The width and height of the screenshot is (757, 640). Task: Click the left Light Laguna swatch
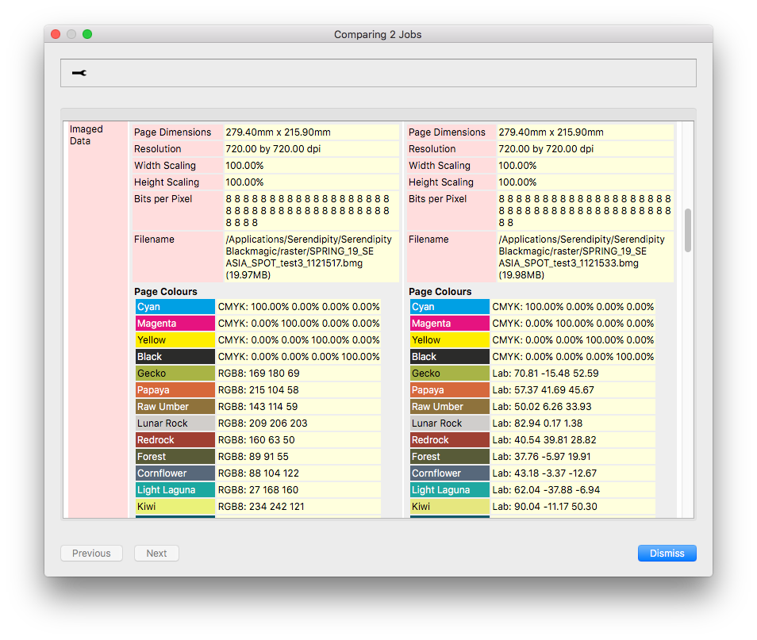[175, 490]
